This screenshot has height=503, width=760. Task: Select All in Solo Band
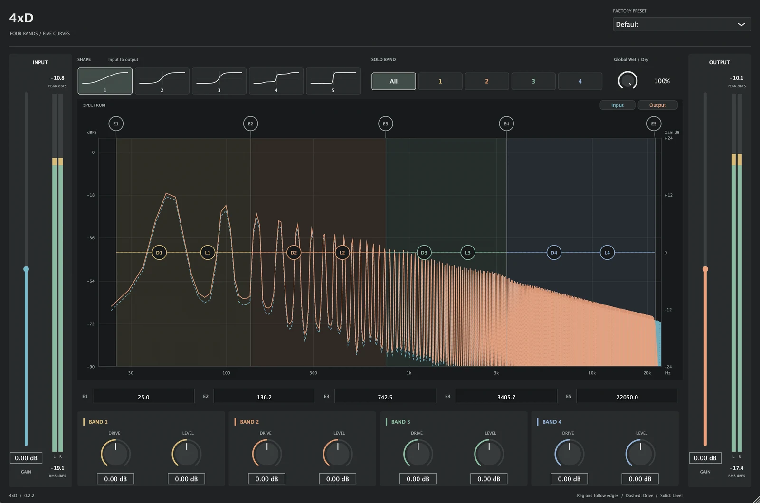click(x=394, y=81)
